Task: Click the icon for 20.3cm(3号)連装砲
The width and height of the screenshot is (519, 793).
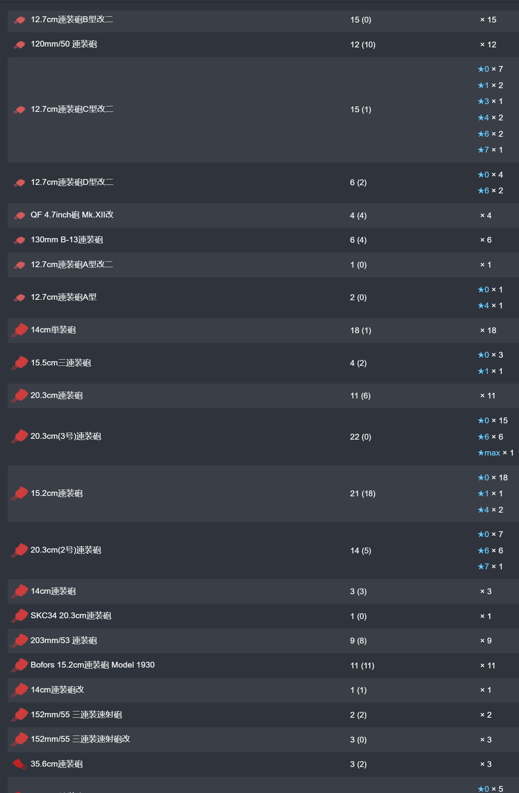Action: [x=19, y=436]
